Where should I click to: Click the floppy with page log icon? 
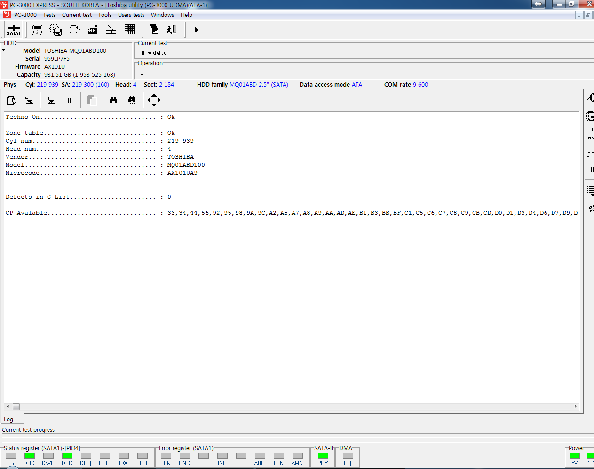[x=29, y=100]
